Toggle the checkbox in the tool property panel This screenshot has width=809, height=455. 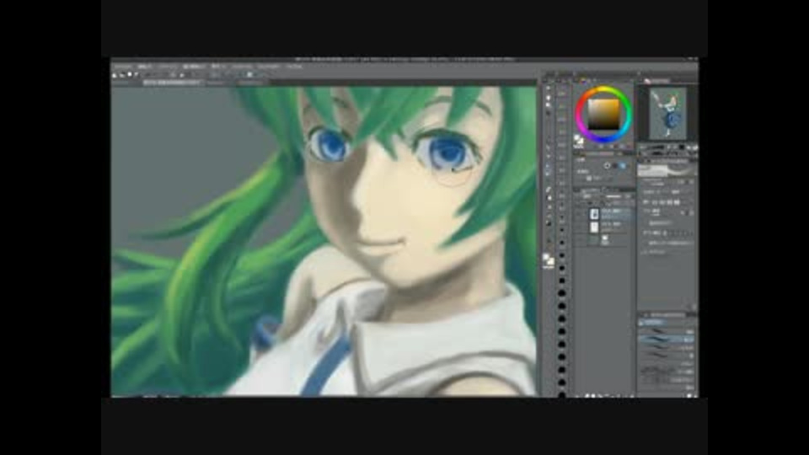(589, 179)
